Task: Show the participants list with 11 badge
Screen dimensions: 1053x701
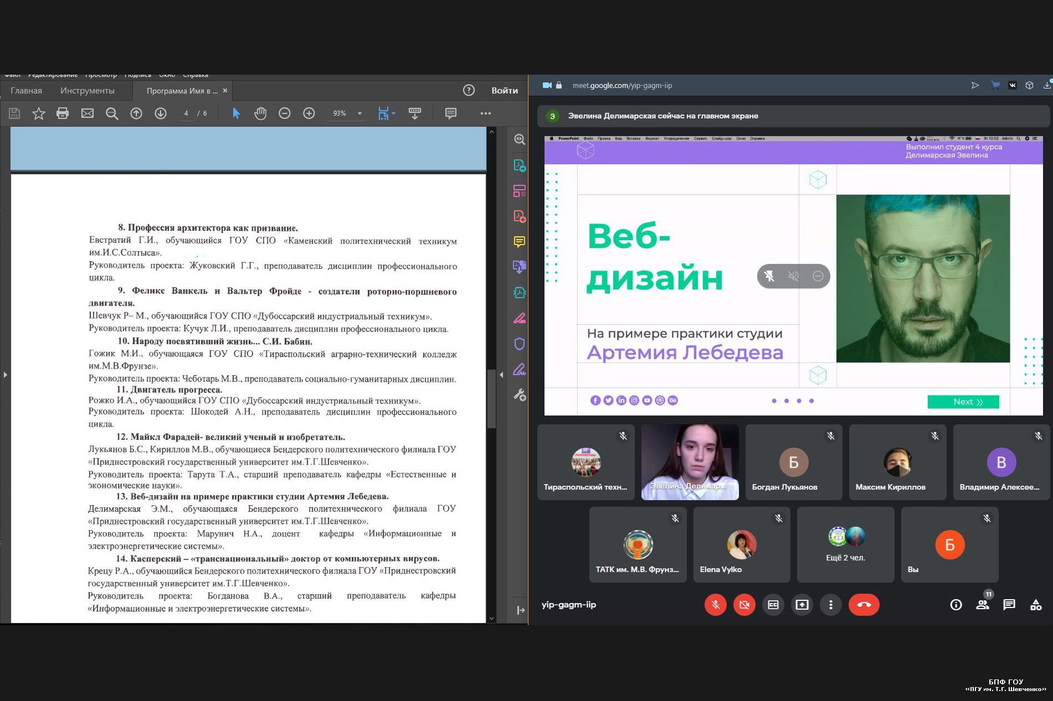Action: pos(983,604)
